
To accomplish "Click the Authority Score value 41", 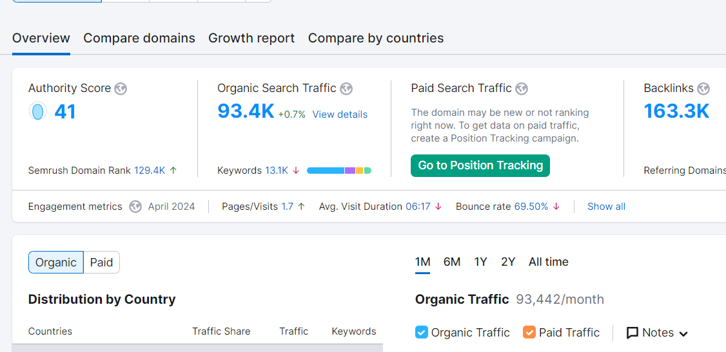I will click(x=65, y=111).
